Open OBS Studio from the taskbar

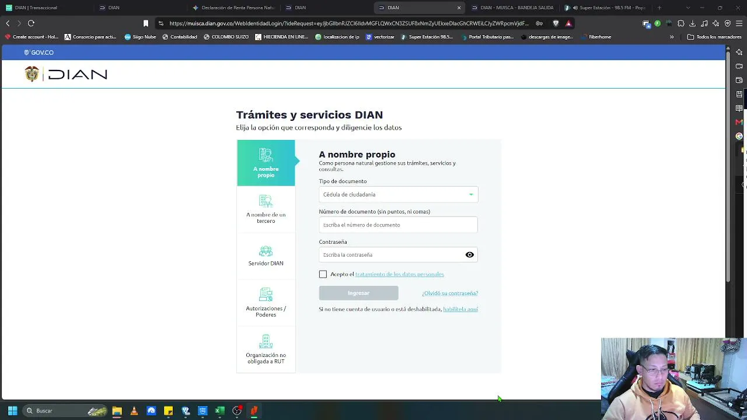pyautogui.click(x=236, y=411)
